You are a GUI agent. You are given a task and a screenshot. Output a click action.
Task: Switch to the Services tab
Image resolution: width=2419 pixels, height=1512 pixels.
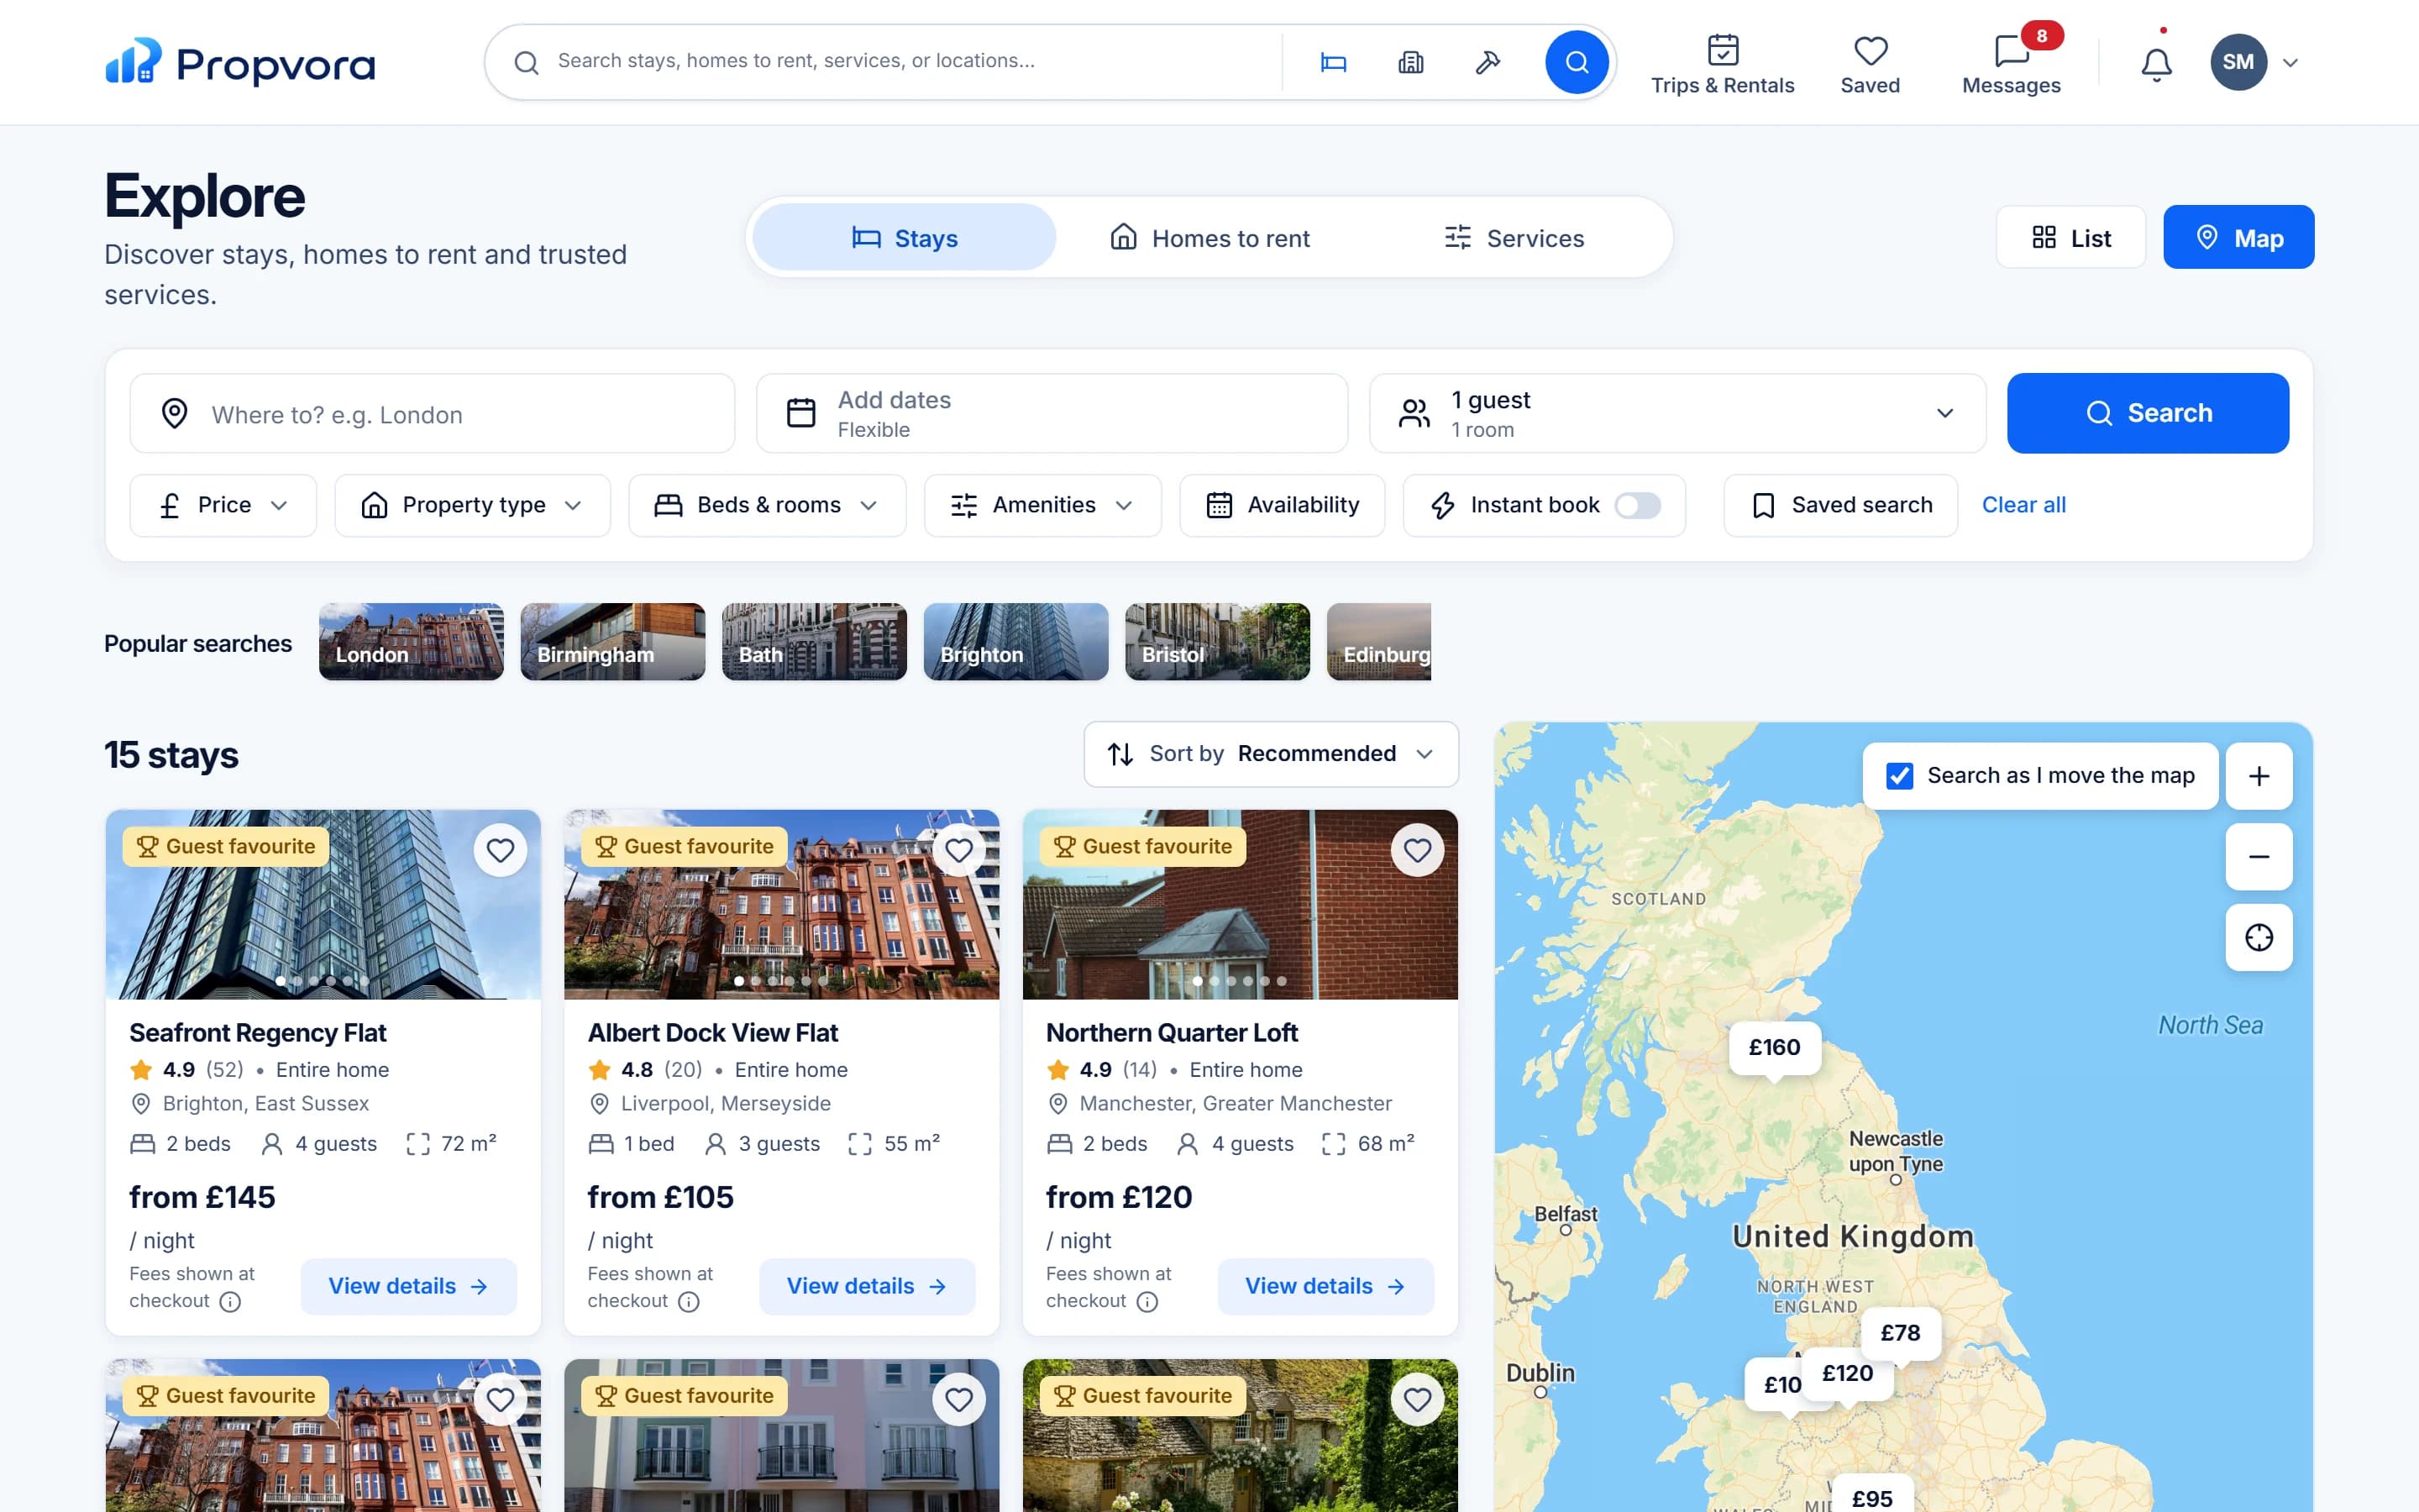tap(1514, 237)
